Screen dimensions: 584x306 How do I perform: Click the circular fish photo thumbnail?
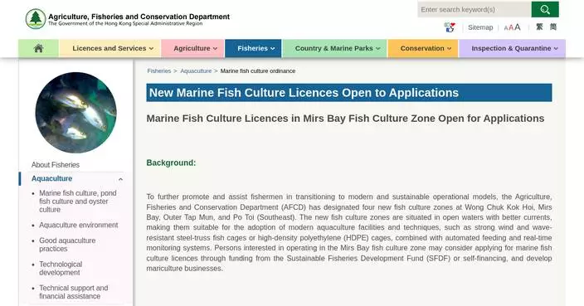(x=76, y=113)
